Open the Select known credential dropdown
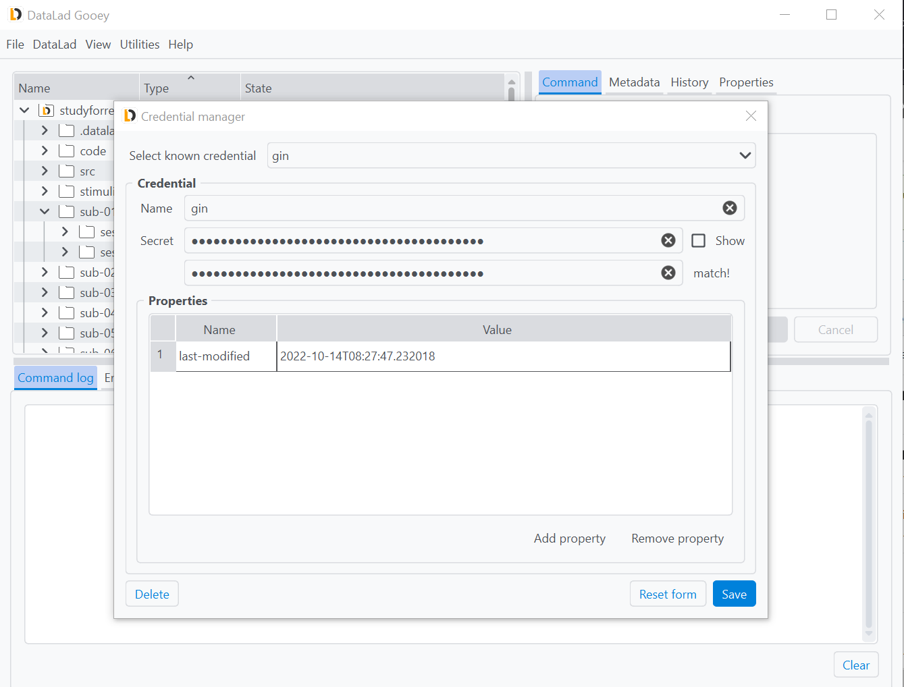 (745, 156)
